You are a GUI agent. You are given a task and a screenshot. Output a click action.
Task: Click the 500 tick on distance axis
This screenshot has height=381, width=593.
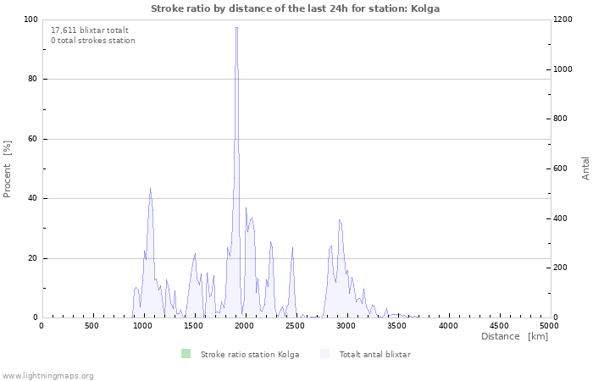point(91,326)
